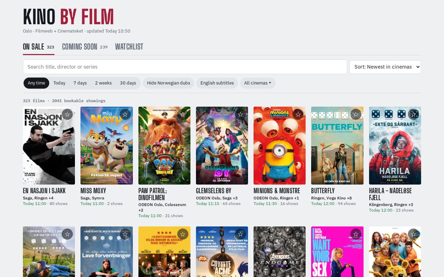Pick the 2 weeks time filter

coord(103,83)
